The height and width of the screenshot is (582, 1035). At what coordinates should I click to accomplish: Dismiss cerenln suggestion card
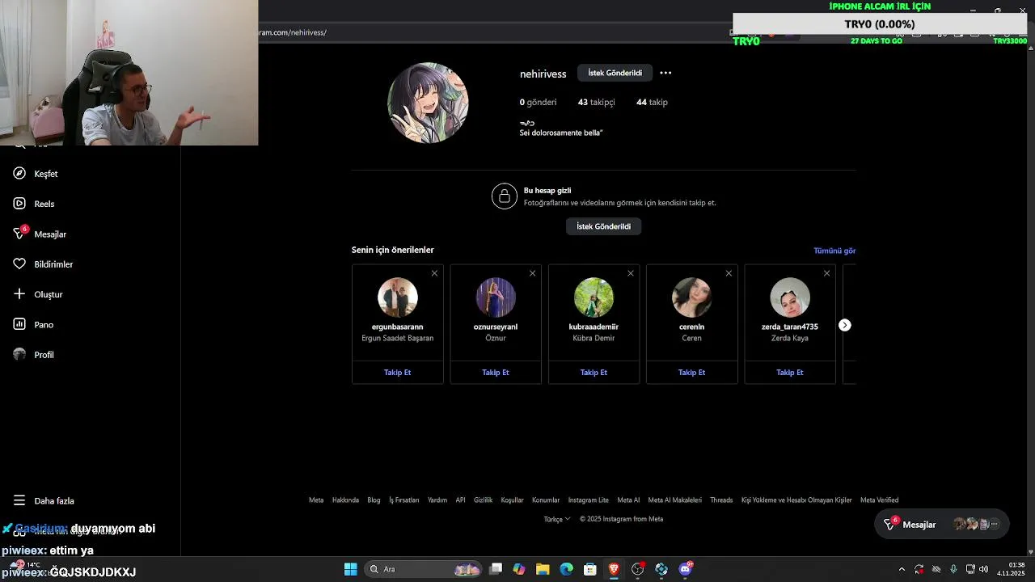729,273
